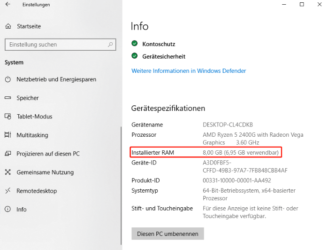This screenshot has height=250, width=328.
Task: Click the Info circle icon in sidebar
Action: pos(8,210)
